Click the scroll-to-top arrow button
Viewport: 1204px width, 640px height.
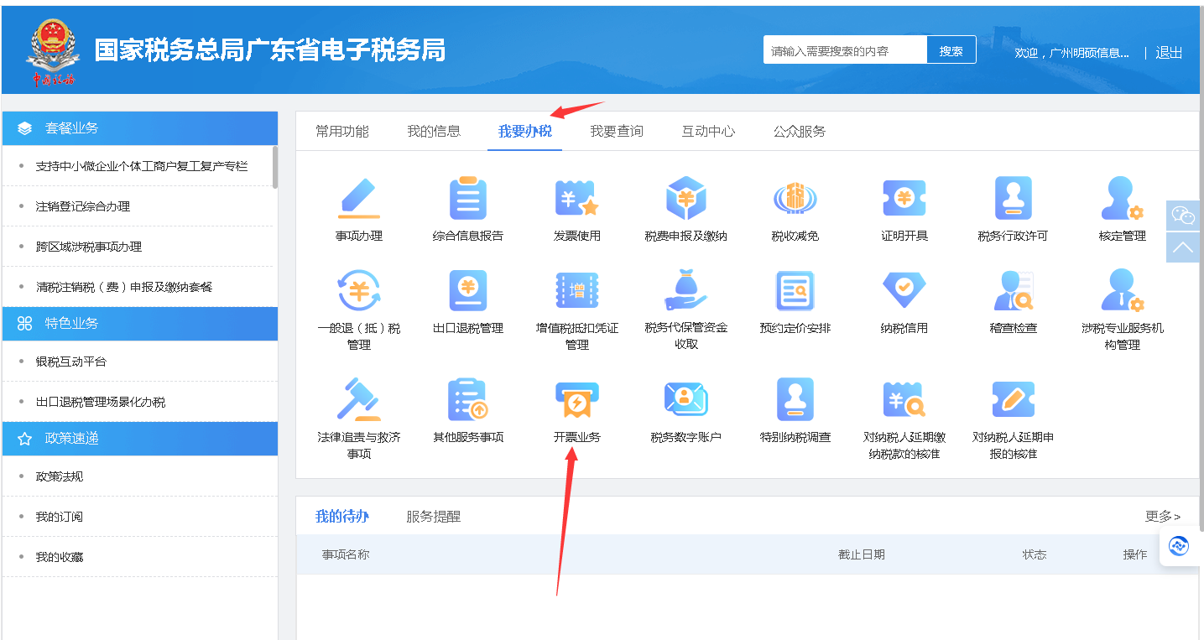1183,247
